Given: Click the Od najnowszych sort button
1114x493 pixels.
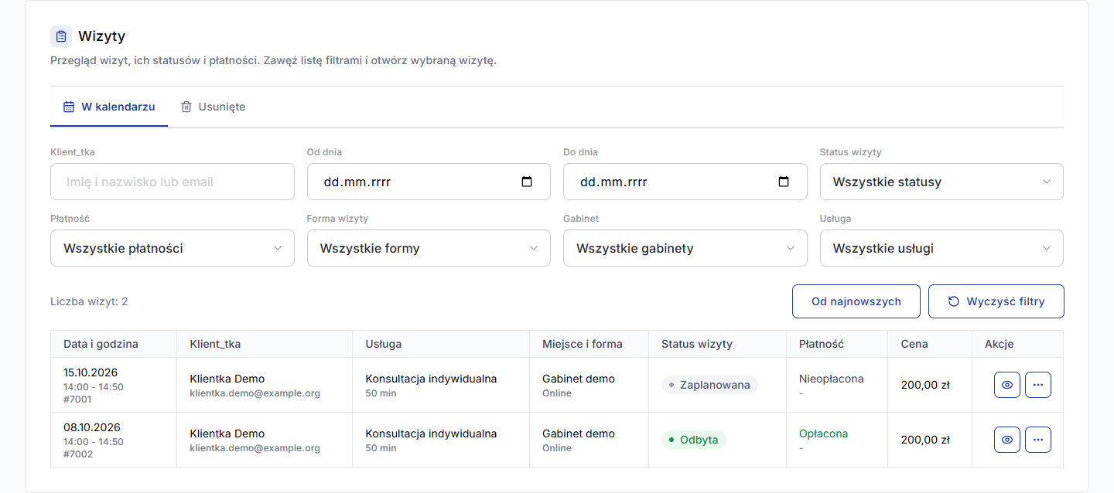Looking at the screenshot, I should point(856,301).
